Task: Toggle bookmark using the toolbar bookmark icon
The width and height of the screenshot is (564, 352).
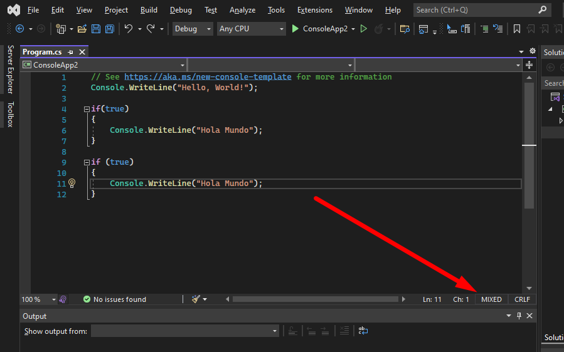Action: (x=517, y=29)
